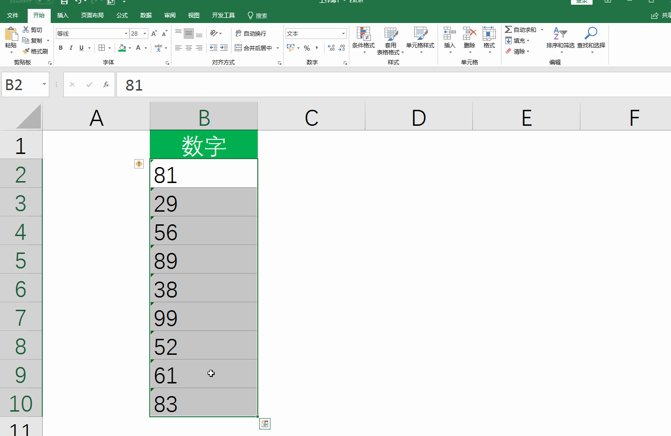
Task: Set top vertical alignment
Action: tap(178, 33)
